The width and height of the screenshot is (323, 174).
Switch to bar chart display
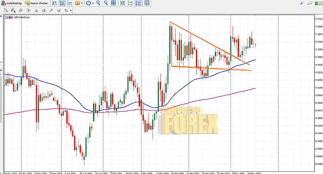point(55,3)
